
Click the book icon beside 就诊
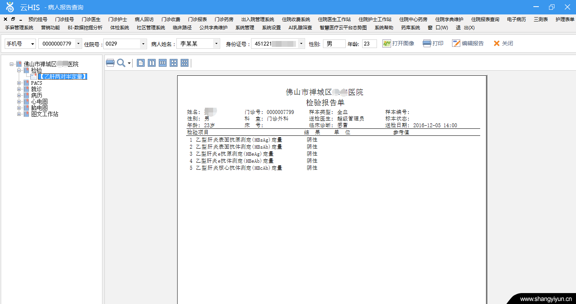tap(27, 89)
